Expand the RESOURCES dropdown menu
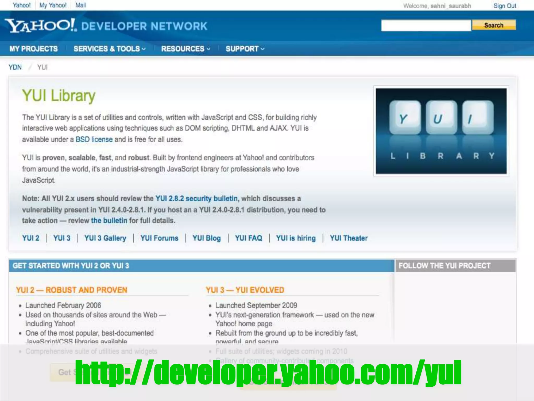 (x=186, y=49)
